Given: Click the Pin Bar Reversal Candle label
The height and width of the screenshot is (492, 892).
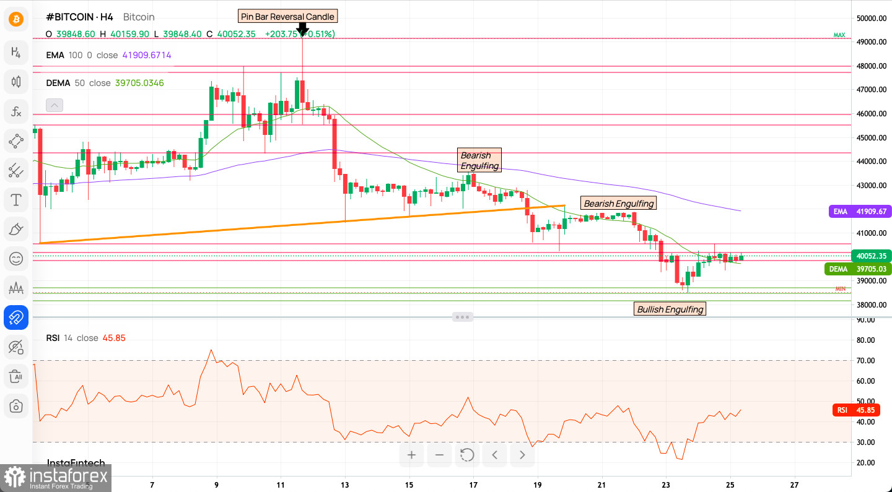Looking at the screenshot, I should (x=288, y=16).
